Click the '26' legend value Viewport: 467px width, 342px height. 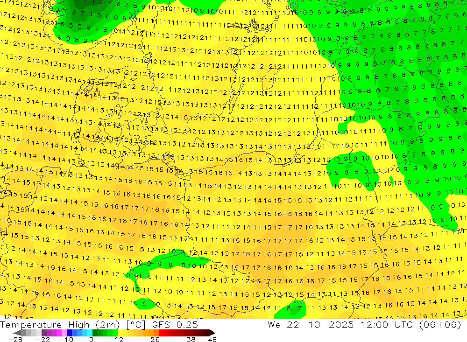(x=155, y=340)
